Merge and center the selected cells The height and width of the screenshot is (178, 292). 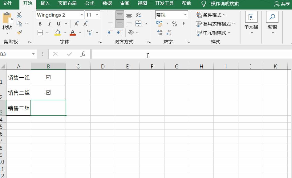click(x=138, y=23)
